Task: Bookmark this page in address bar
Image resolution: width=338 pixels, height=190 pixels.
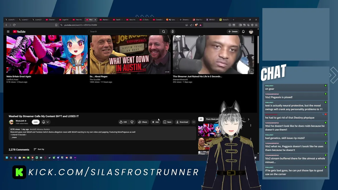Action: [56, 25]
